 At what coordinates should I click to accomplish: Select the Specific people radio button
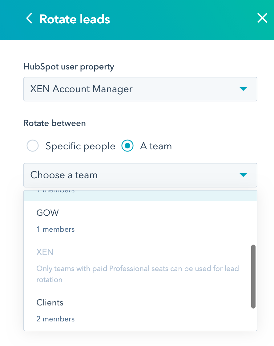[33, 146]
